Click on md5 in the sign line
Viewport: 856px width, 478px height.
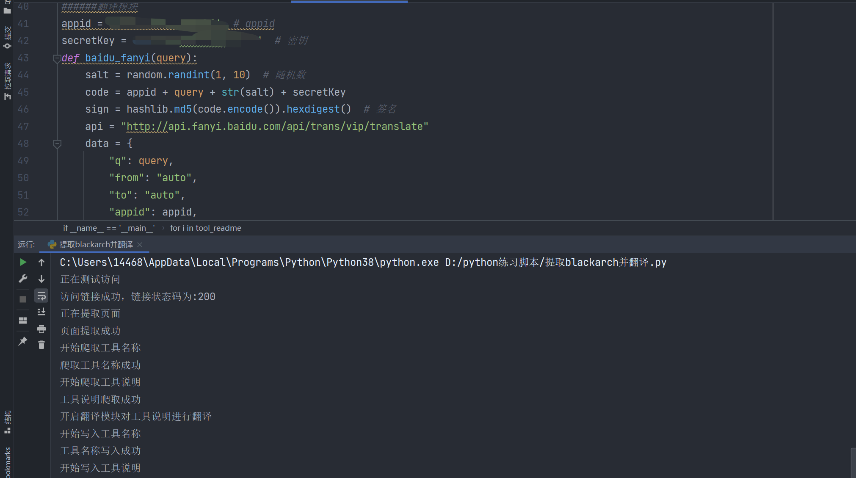183,109
